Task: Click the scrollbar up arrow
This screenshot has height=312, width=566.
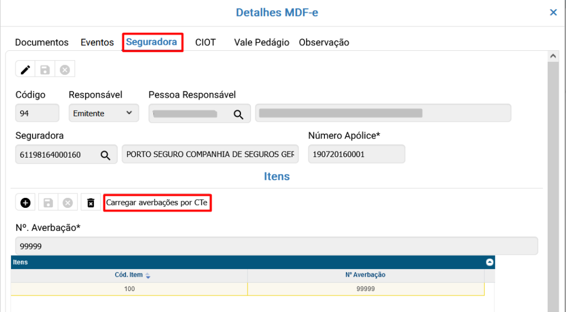Action: [552, 56]
